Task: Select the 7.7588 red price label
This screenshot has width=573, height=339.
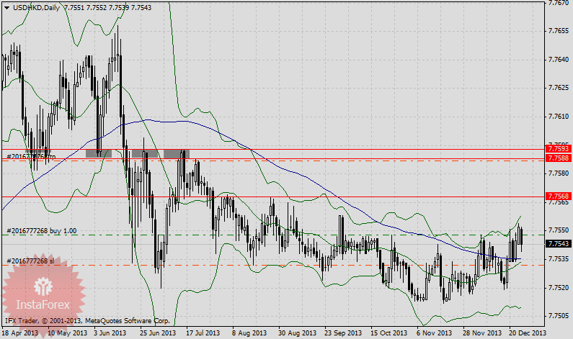Action: (559, 158)
